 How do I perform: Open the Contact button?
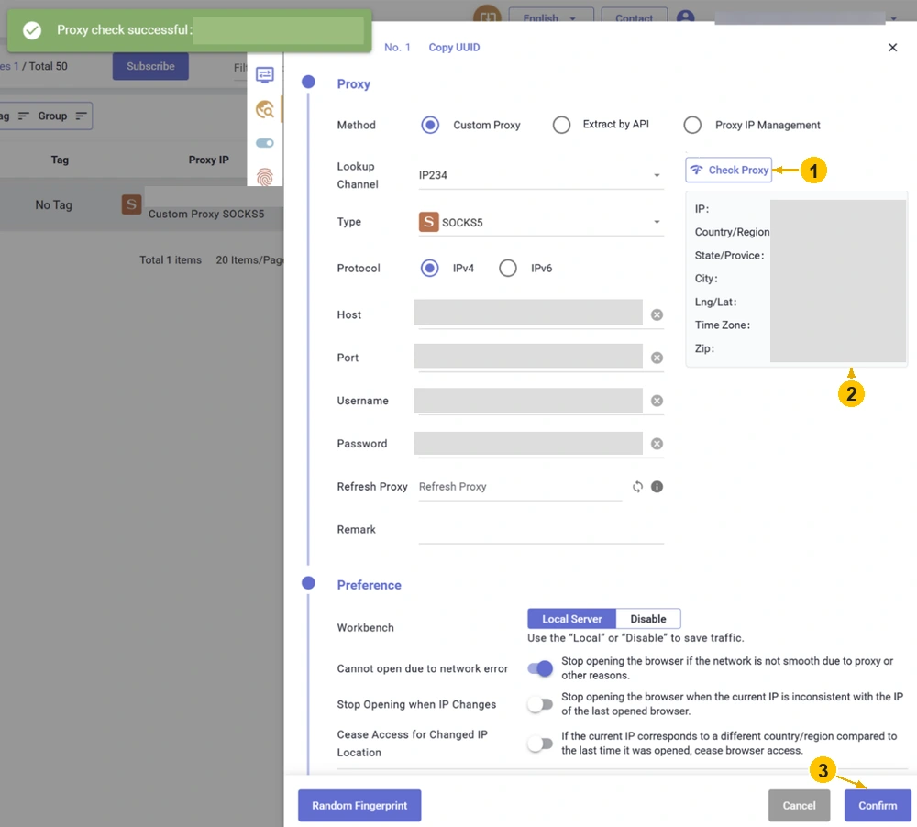634,17
